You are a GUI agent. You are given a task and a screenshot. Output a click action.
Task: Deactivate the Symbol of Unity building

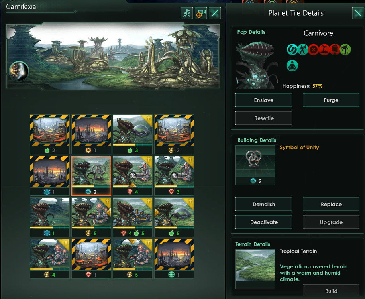(x=264, y=222)
